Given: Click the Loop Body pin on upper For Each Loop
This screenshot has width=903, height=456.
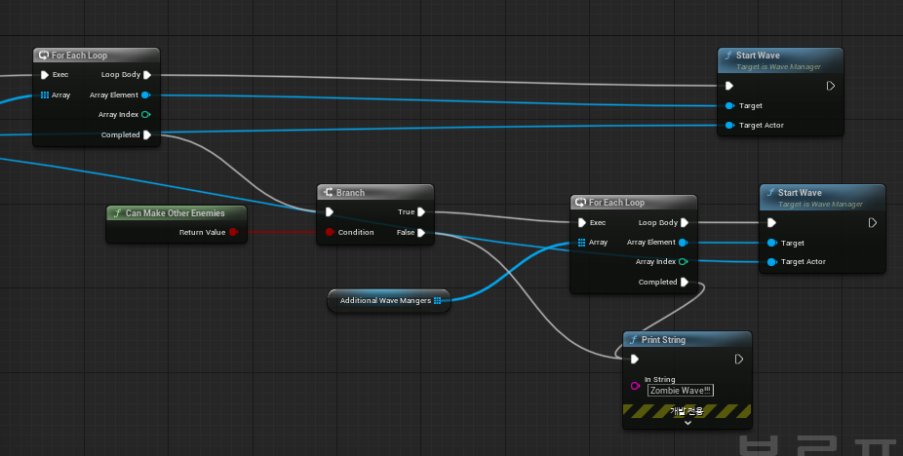Looking at the screenshot, I should (x=147, y=75).
